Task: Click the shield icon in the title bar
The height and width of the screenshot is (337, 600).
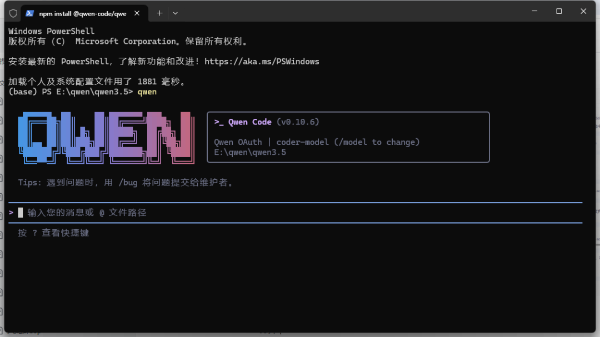Action: click(13, 13)
